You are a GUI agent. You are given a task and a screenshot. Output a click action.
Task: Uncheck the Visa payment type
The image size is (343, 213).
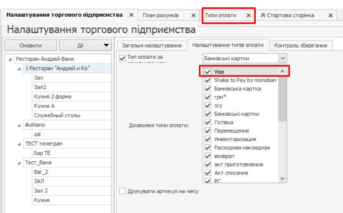208,72
